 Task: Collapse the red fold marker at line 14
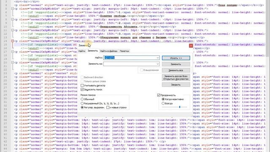click(13, 41)
